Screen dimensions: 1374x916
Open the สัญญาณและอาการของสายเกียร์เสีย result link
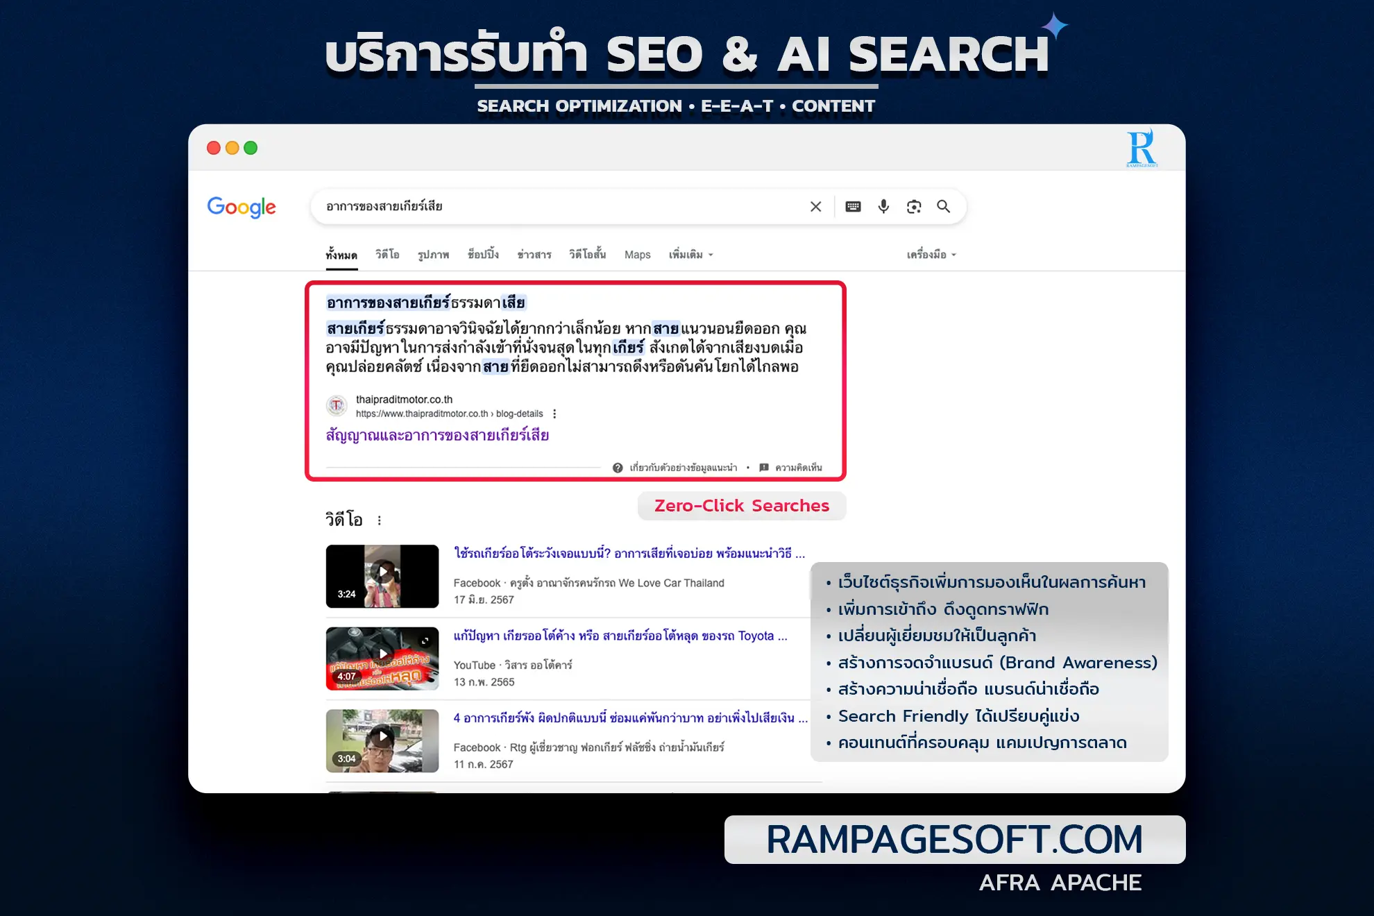(x=437, y=435)
